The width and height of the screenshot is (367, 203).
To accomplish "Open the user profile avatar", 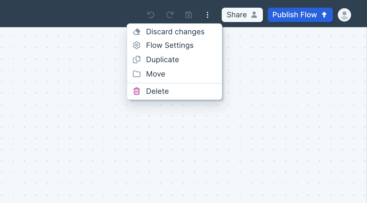I will tap(344, 15).
